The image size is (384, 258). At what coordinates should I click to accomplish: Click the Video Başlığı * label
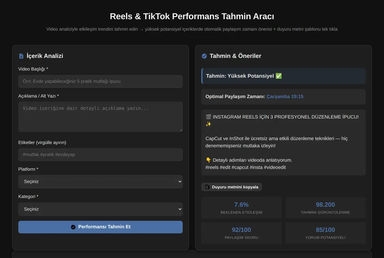click(33, 69)
